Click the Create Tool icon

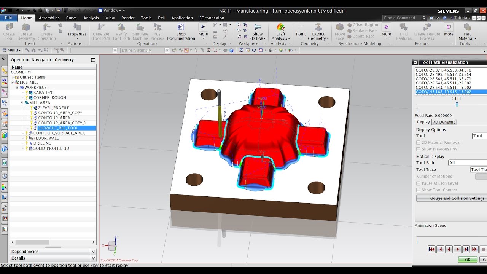point(9,27)
